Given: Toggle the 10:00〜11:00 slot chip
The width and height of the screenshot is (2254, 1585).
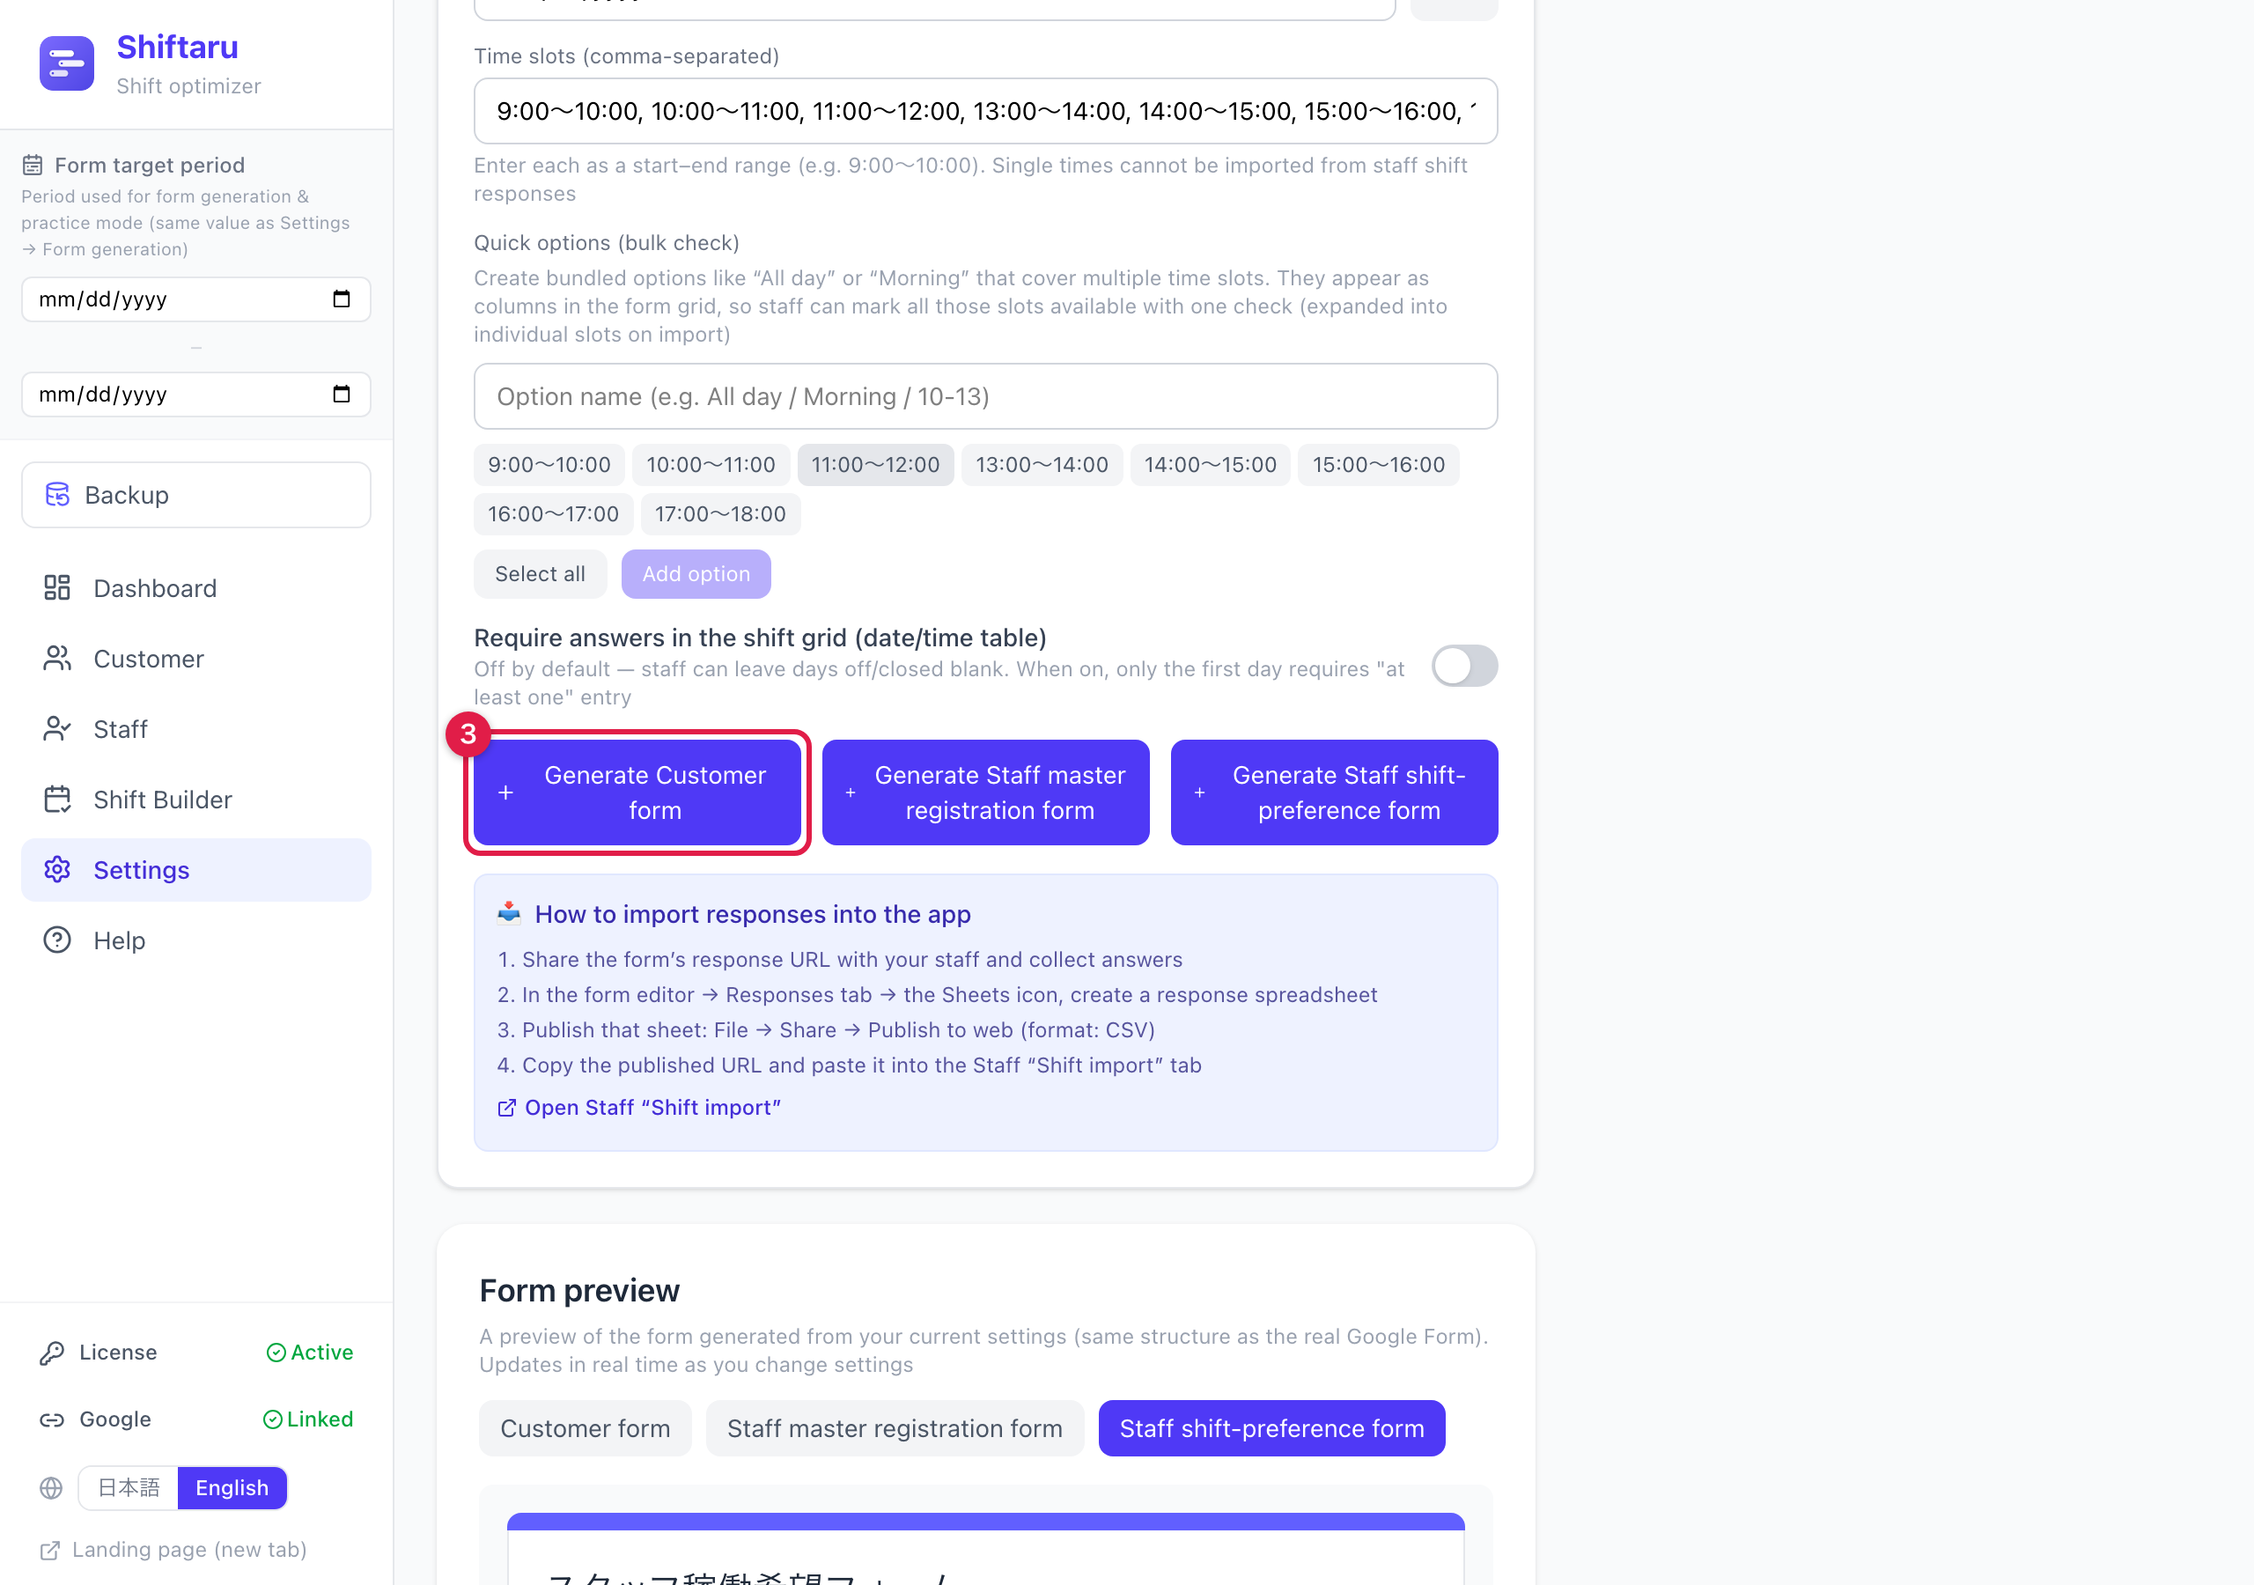Looking at the screenshot, I should coord(710,466).
